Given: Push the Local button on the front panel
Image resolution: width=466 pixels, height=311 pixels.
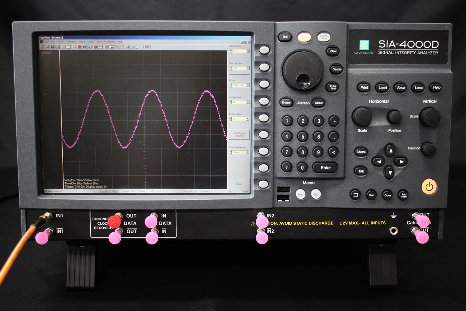Looking at the screenshot, I should (419, 88).
